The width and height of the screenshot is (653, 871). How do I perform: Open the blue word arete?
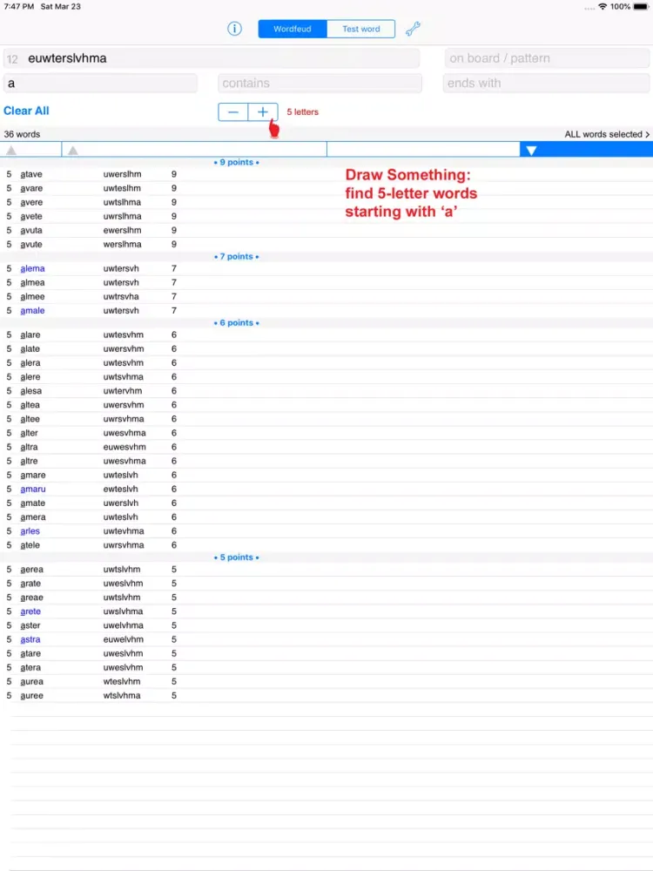tap(30, 611)
